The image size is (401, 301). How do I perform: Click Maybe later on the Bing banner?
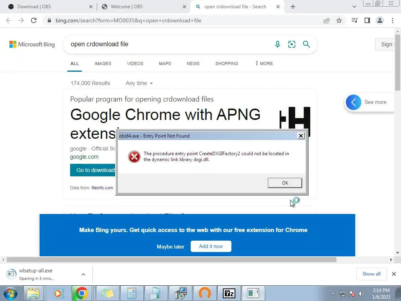171,247
